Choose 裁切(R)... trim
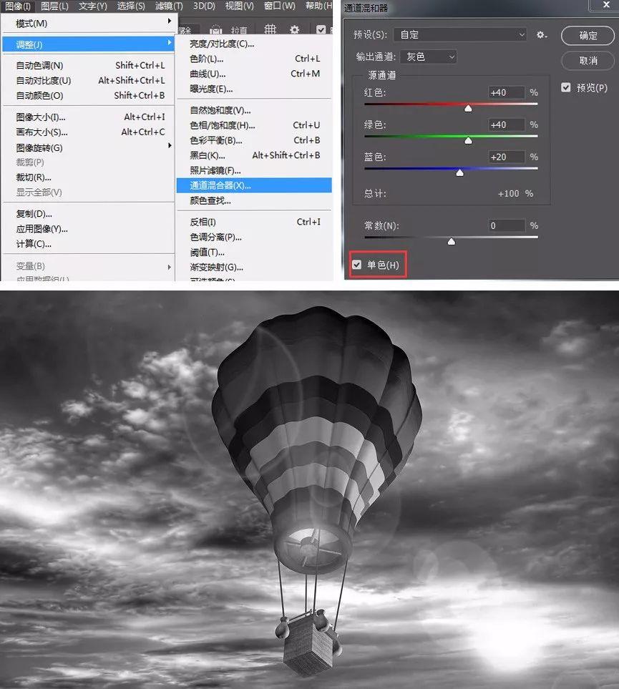The image size is (619, 689). point(89,177)
